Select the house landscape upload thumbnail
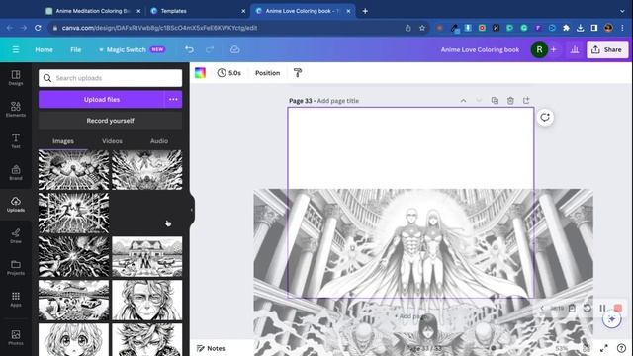This screenshot has width=633, height=356. click(x=147, y=257)
